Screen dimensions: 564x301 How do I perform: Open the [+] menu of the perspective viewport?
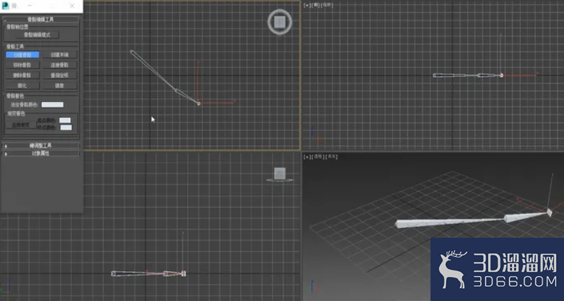pos(307,156)
